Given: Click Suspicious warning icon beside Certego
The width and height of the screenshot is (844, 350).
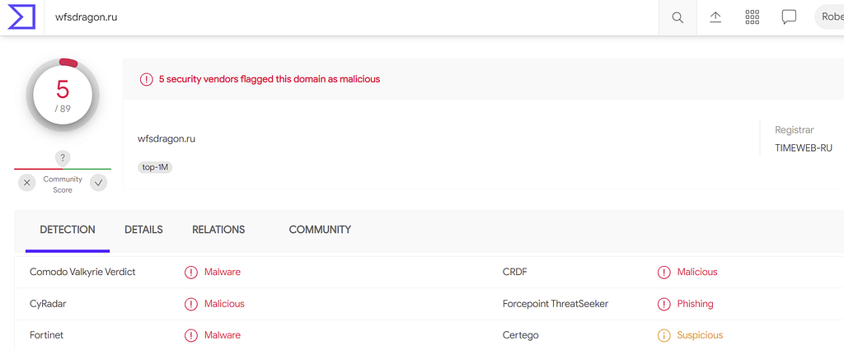Looking at the screenshot, I should tap(663, 335).
